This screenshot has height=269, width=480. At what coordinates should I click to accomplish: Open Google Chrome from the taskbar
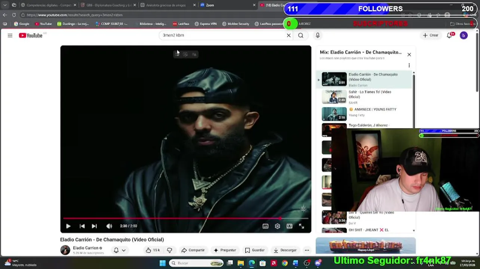click(x=285, y=263)
